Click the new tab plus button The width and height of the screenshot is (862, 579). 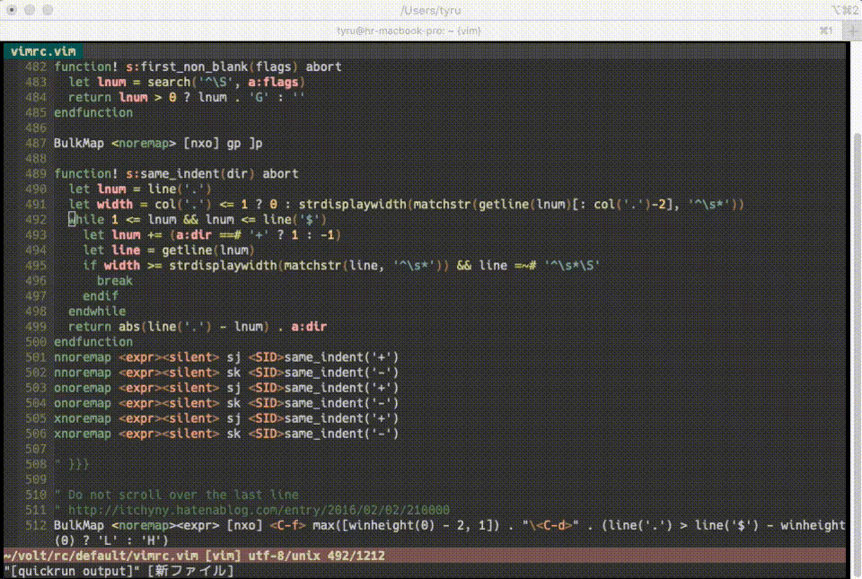[852, 31]
